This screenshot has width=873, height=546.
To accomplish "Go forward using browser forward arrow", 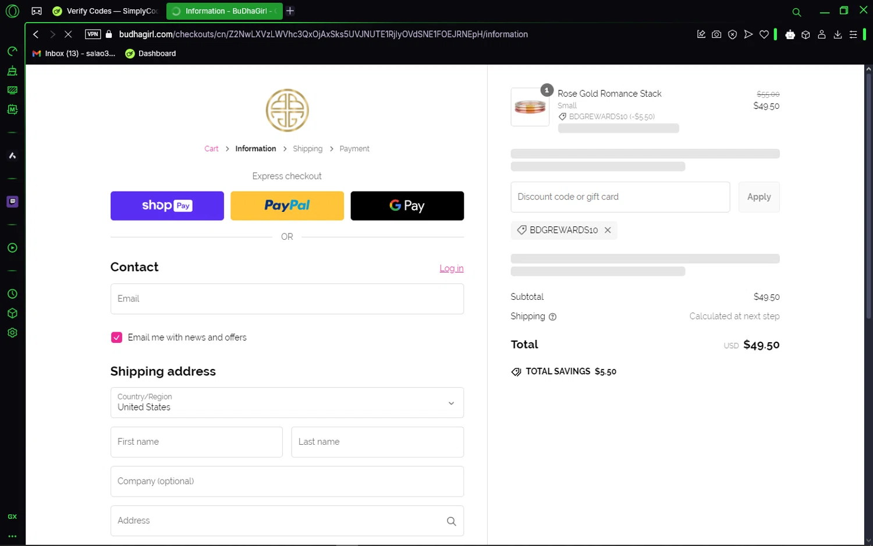I will pyautogui.click(x=52, y=34).
